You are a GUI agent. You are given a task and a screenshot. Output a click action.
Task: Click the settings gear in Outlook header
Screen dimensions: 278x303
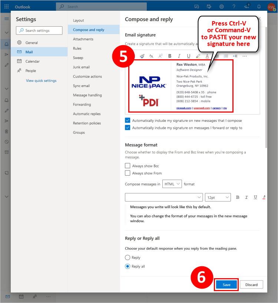[222, 7]
